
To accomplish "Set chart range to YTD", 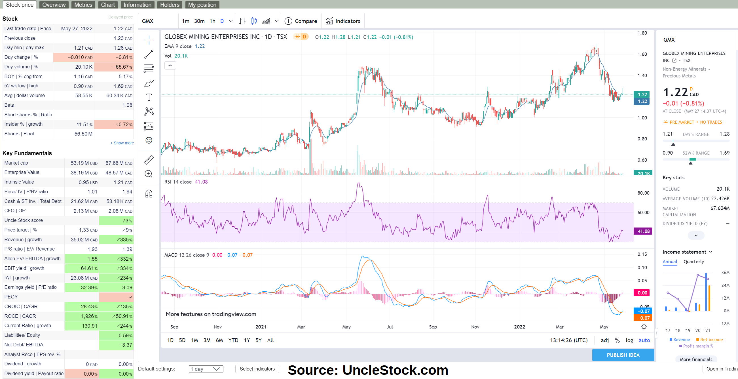I will pyautogui.click(x=233, y=340).
